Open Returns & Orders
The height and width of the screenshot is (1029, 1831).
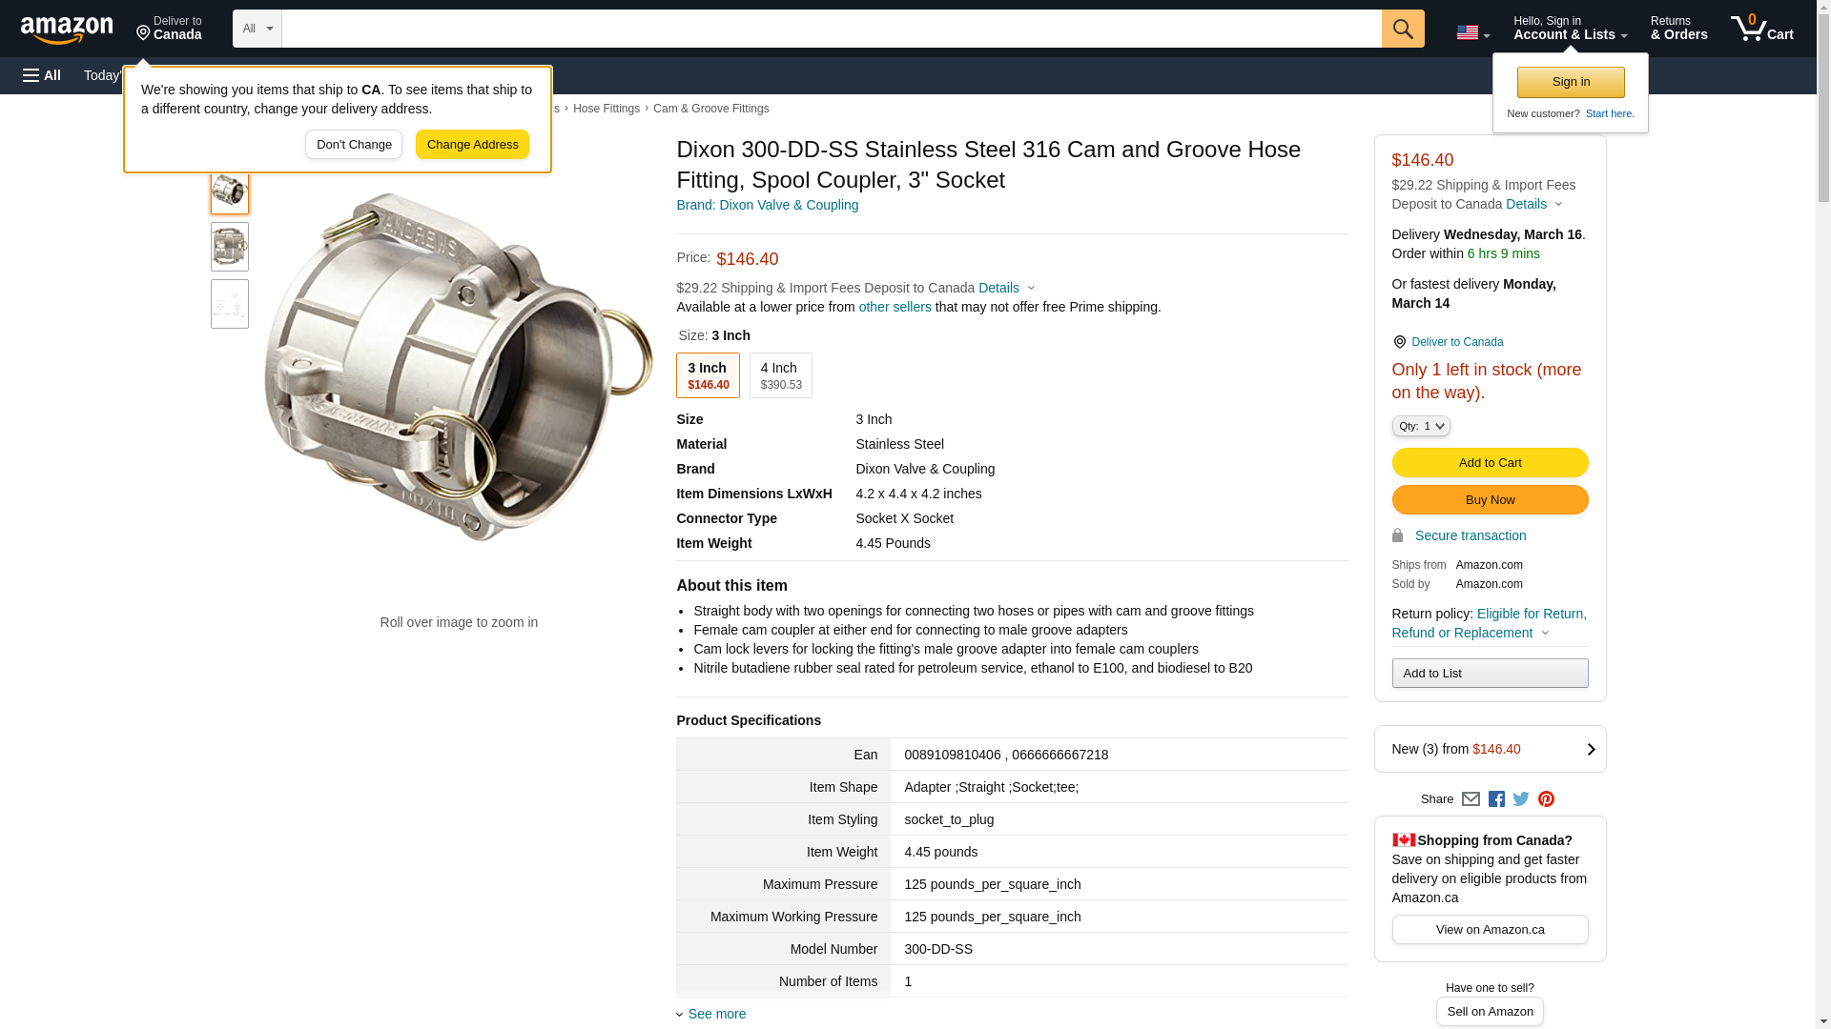coord(1678,29)
